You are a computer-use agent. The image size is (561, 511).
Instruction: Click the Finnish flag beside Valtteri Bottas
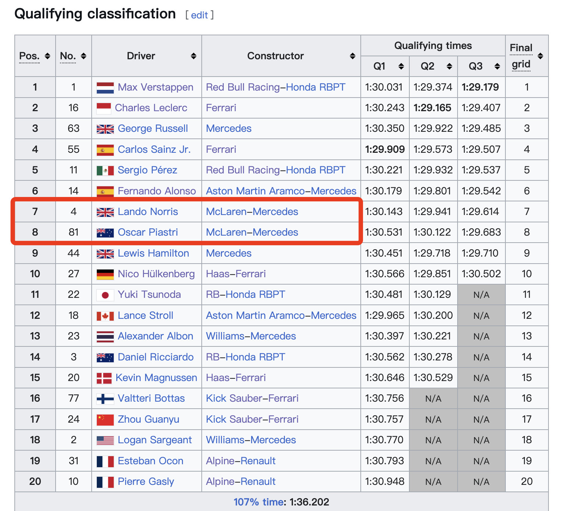click(105, 399)
